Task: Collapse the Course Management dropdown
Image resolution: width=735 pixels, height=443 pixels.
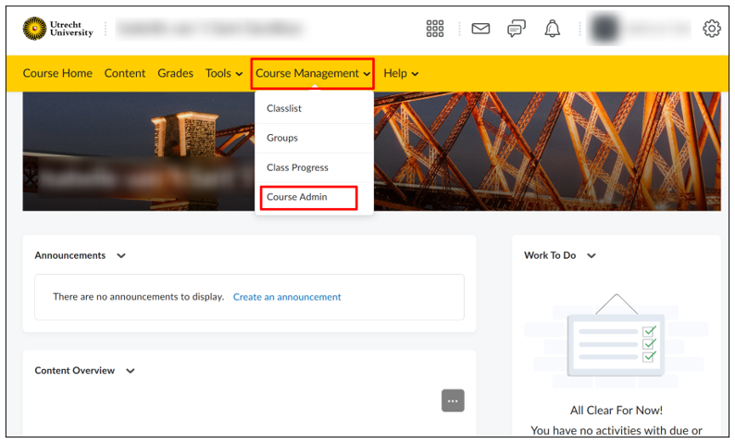Action: tap(313, 73)
